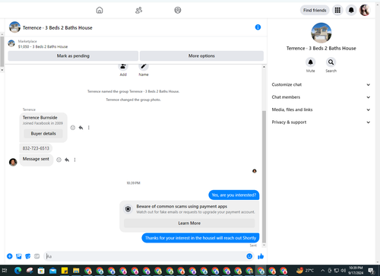
Task: Click Mark as pending button
Action: click(x=73, y=56)
